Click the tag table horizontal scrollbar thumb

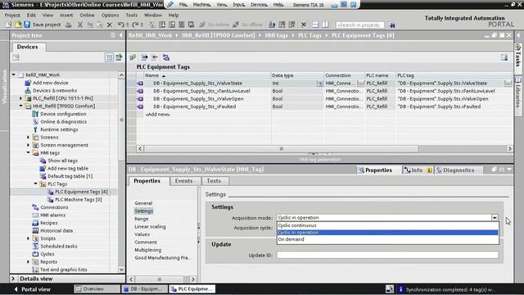pyautogui.click(x=281, y=148)
